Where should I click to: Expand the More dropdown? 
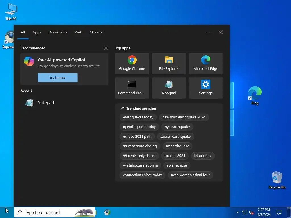(96, 32)
